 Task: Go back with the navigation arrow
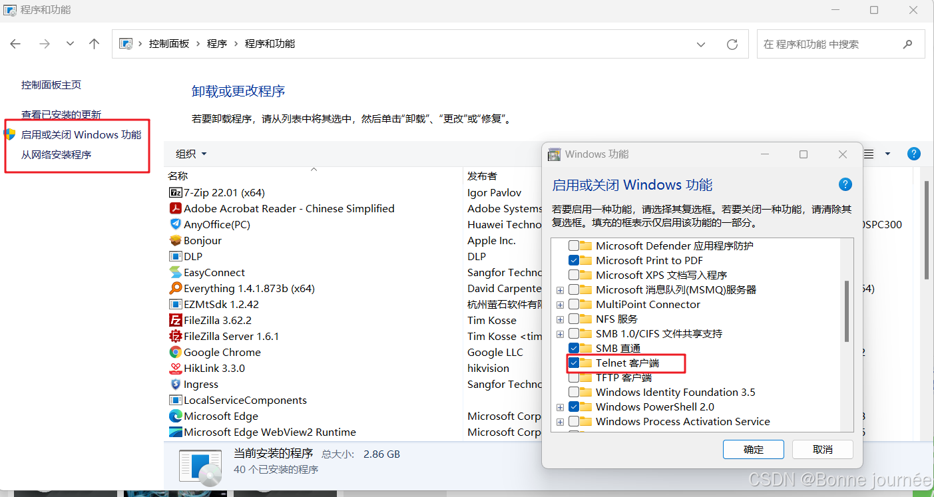click(x=15, y=44)
